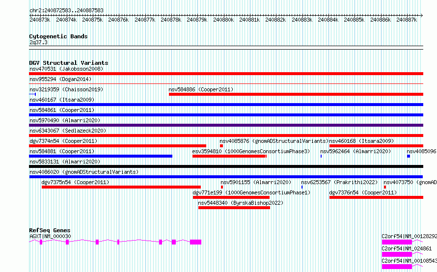The width and height of the screenshot is (437, 272).
Task: Open the AGXT|NM_000030 gene label
Action: click(x=50, y=236)
